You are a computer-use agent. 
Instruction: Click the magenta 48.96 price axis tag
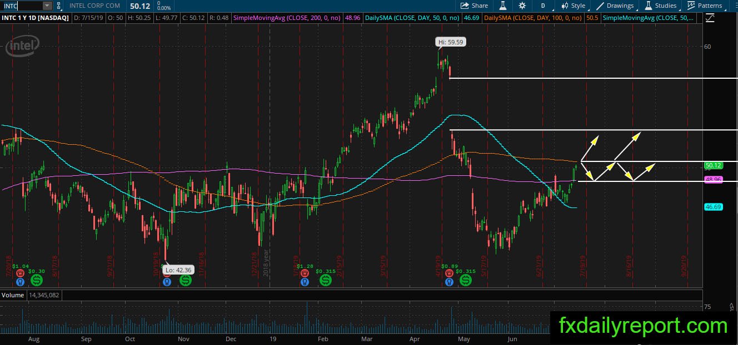pos(713,180)
